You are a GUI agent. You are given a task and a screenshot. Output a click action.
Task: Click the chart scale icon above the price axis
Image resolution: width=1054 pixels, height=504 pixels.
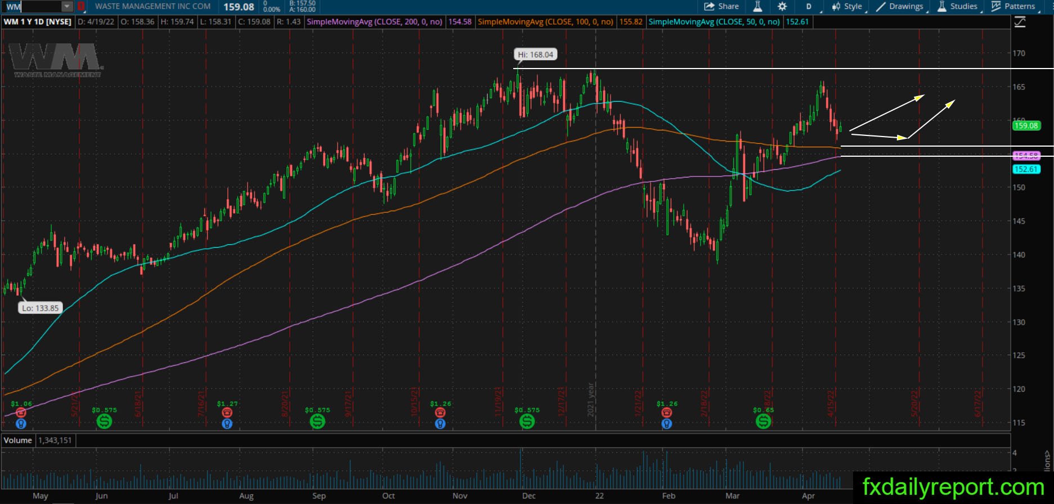[x=1019, y=22]
